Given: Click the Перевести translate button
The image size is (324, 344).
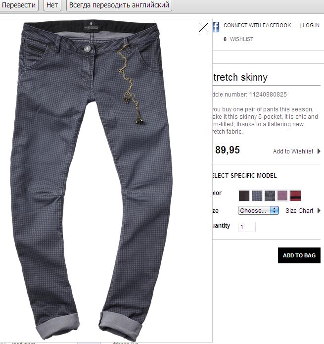Looking at the screenshot, I should click(19, 5).
